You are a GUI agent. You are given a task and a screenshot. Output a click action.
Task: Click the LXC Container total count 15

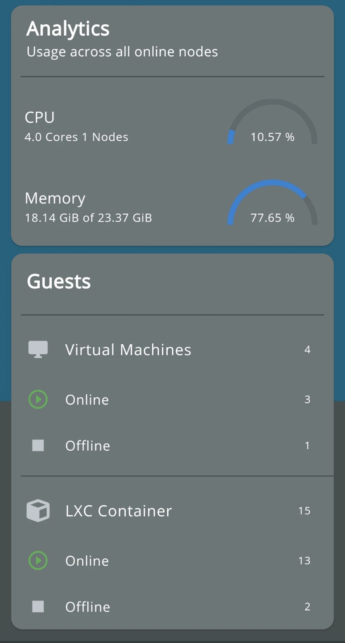click(304, 511)
